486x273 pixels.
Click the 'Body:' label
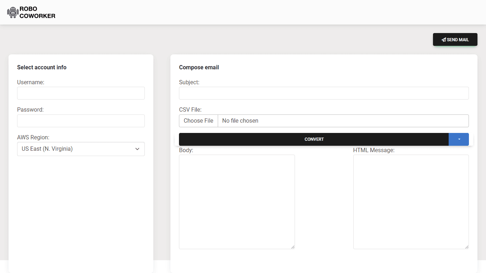pyautogui.click(x=186, y=150)
